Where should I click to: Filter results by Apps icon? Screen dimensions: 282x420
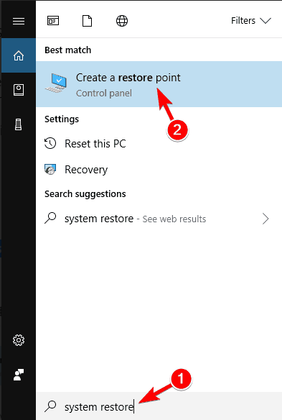(x=53, y=21)
